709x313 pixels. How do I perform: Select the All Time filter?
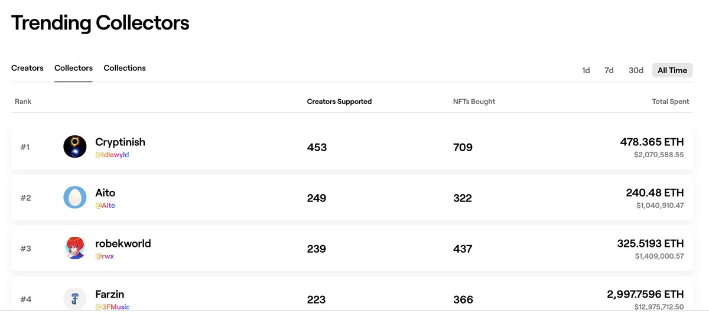tap(672, 70)
